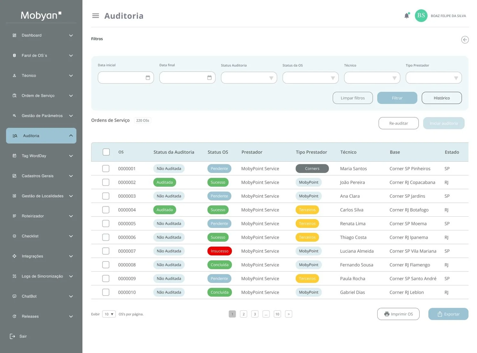Open the Técnico filter dropdown
The image size is (477, 353).
click(x=372, y=78)
